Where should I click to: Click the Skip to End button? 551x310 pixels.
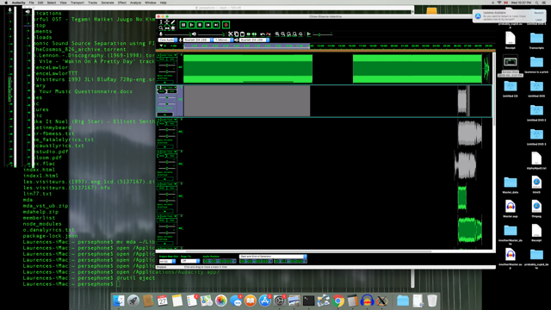[216, 25]
